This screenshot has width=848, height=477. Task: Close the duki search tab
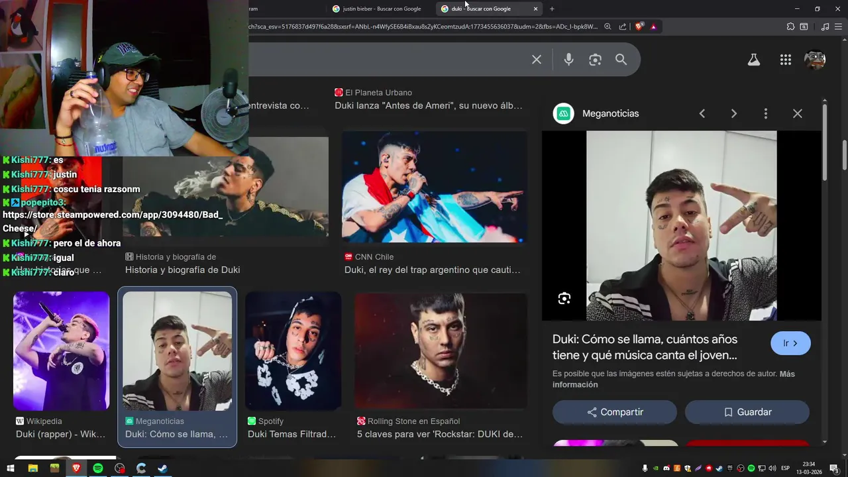coord(535,9)
